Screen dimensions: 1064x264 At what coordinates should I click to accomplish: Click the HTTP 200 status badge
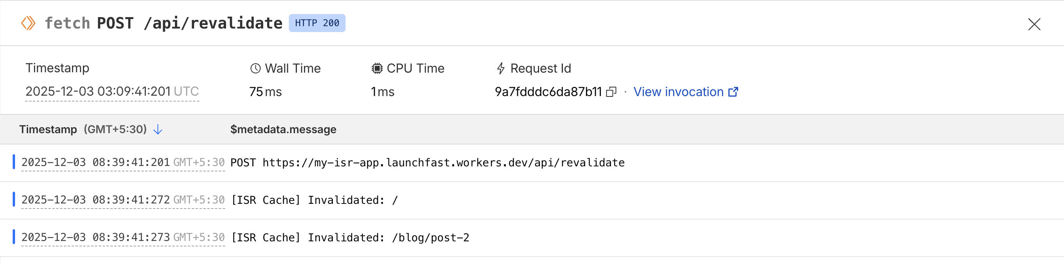[x=317, y=23]
